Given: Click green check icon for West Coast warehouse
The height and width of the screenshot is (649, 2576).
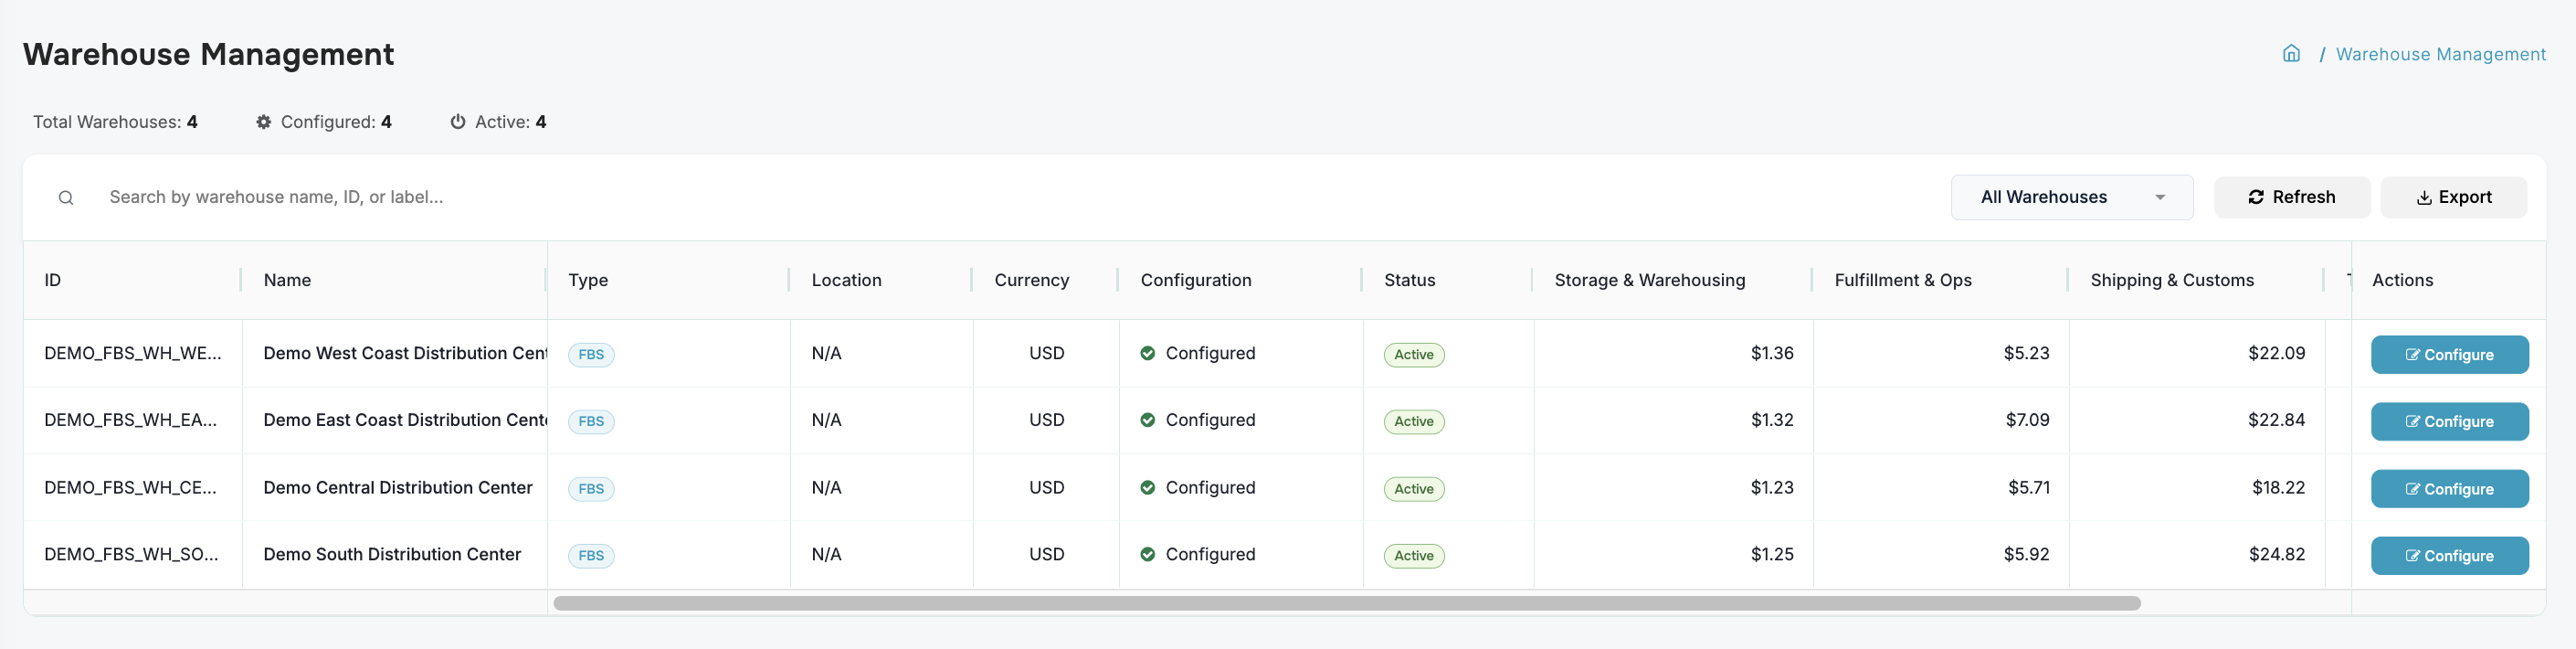Looking at the screenshot, I should coord(1147,353).
